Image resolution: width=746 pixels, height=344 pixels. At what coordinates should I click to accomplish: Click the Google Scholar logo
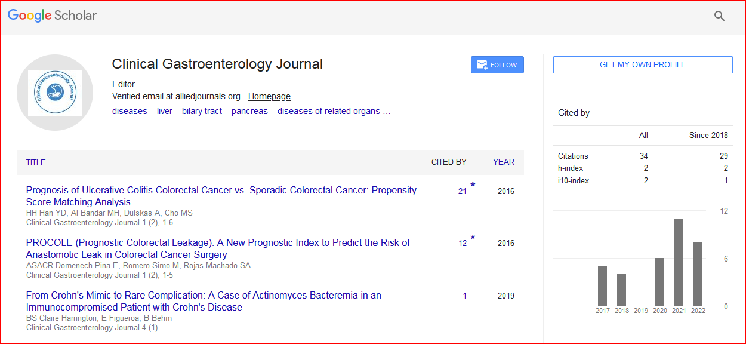point(53,16)
